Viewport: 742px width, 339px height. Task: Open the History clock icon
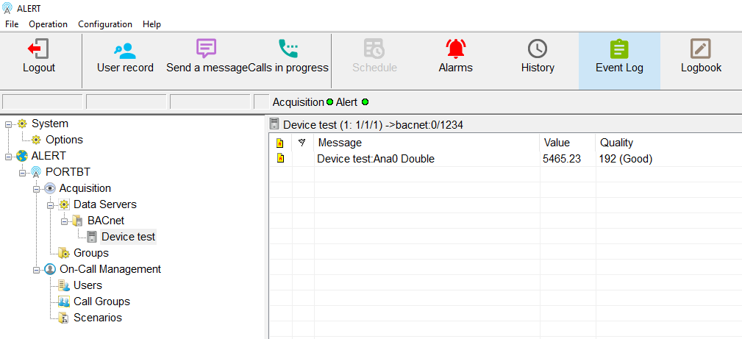tap(537, 49)
